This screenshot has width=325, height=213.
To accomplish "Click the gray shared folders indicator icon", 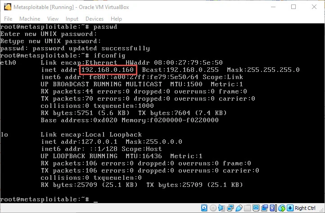I will pos(247,208).
